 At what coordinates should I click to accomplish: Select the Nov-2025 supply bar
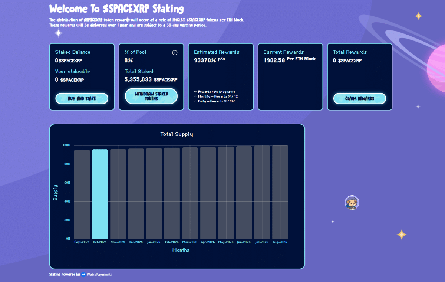pyautogui.click(x=118, y=194)
